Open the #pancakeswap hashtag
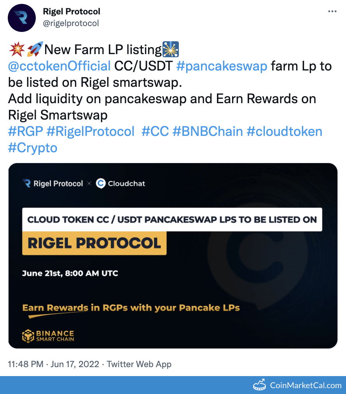346x394 pixels. (222, 66)
